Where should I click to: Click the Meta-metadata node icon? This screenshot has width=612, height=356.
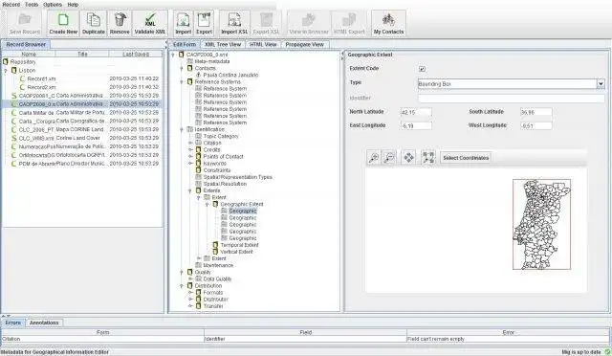tap(190, 61)
